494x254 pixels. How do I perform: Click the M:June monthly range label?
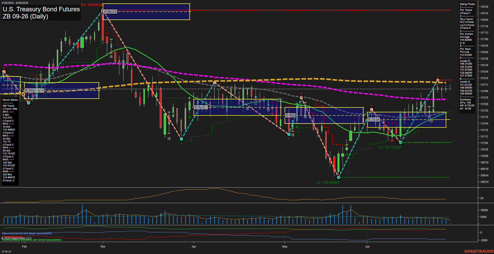pyautogui.click(x=374, y=119)
